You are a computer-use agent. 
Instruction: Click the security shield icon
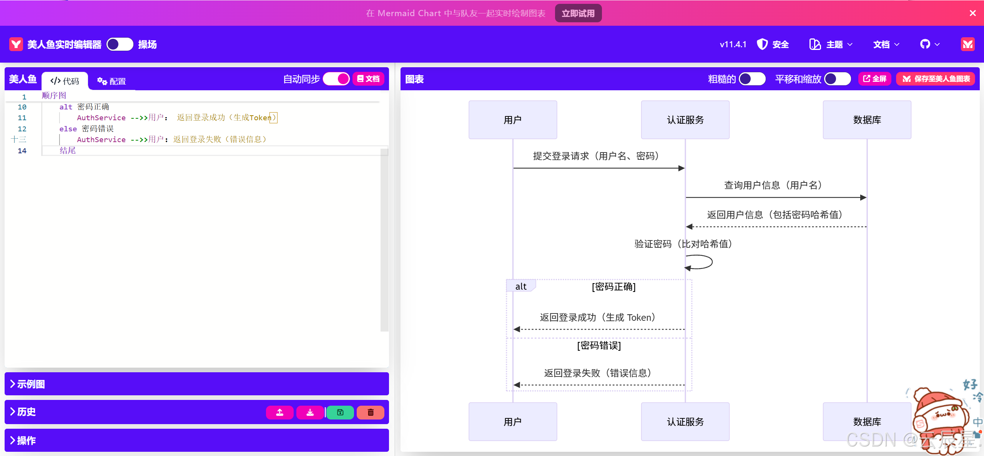pos(762,44)
